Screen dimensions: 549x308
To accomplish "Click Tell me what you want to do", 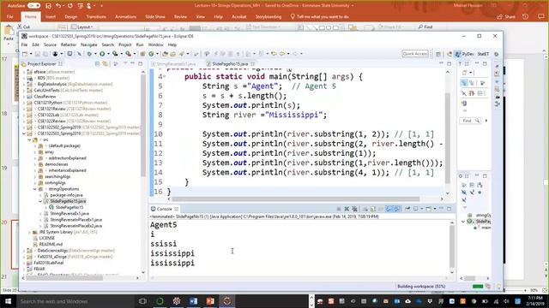I will [x=320, y=16].
